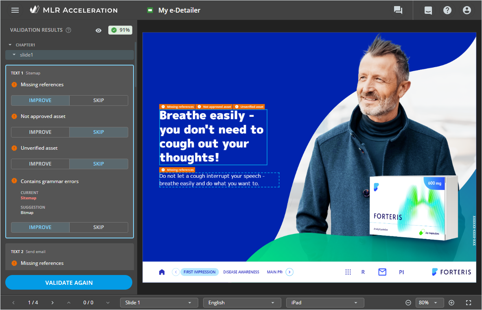The height and width of the screenshot is (310, 482).
Task: Choose SKIP for Missing references issue
Action: click(99, 100)
